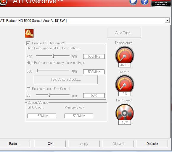Image resolution: width=172 pixels, height=152 pixels.
Task: Click the Premium Graphics logo badge
Action: (161, 3)
